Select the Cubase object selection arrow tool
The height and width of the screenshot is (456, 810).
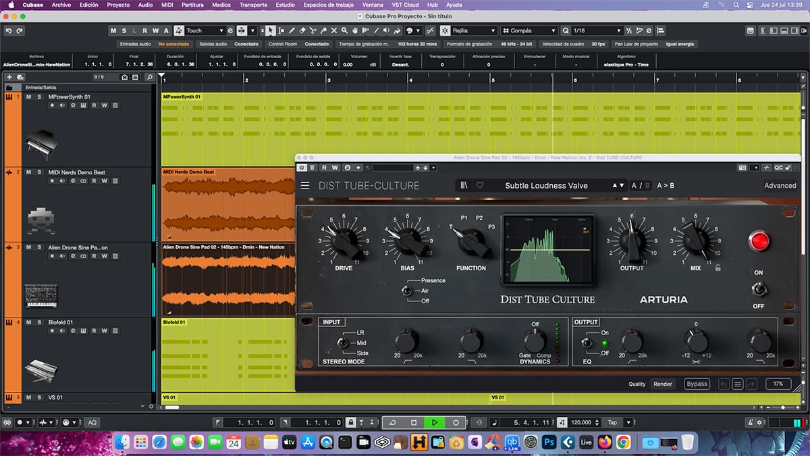[x=270, y=30]
